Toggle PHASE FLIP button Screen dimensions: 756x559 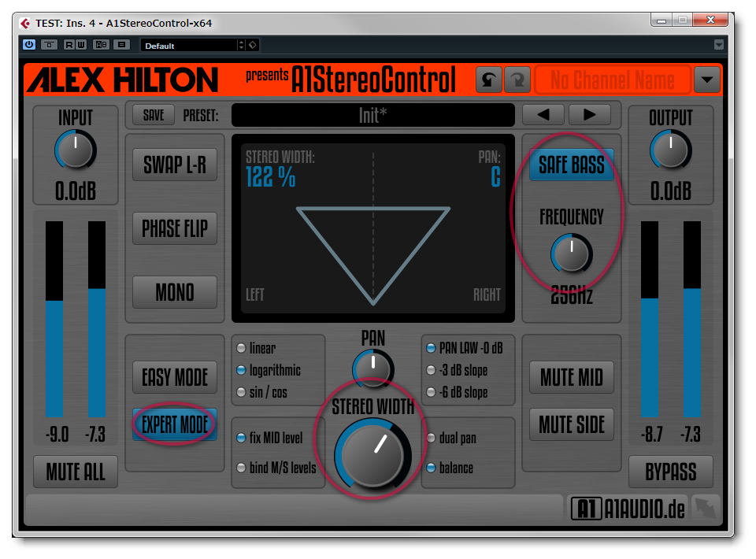[x=175, y=228]
